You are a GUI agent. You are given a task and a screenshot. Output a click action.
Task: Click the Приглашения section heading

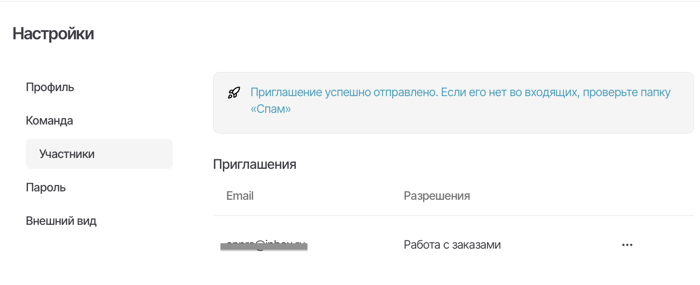pos(254,164)
